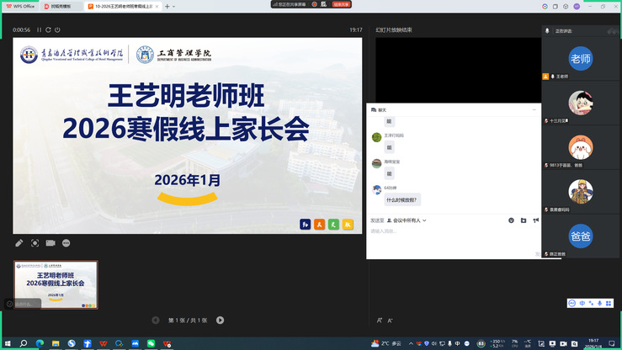
Task: Reset the presentation timer
Action: coord(49,29)
